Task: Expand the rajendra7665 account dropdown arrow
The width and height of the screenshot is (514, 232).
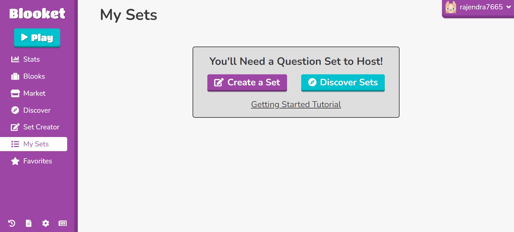Action: pyautogui.click(x=509, y=7)
